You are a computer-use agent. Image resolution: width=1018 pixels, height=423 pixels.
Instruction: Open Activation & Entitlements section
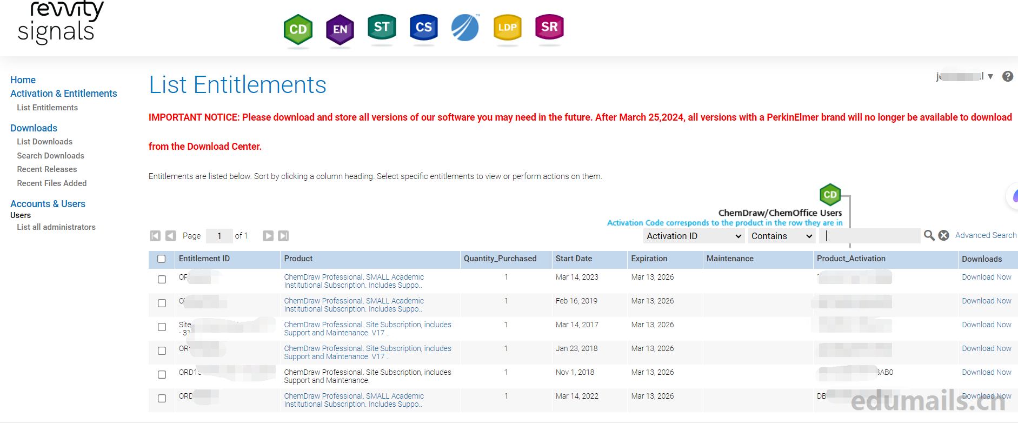tap(64, 94)
